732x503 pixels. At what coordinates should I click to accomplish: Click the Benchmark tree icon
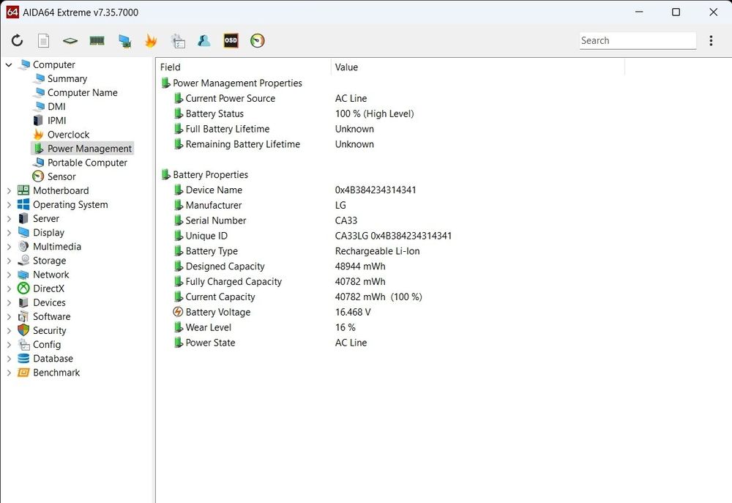23,373
